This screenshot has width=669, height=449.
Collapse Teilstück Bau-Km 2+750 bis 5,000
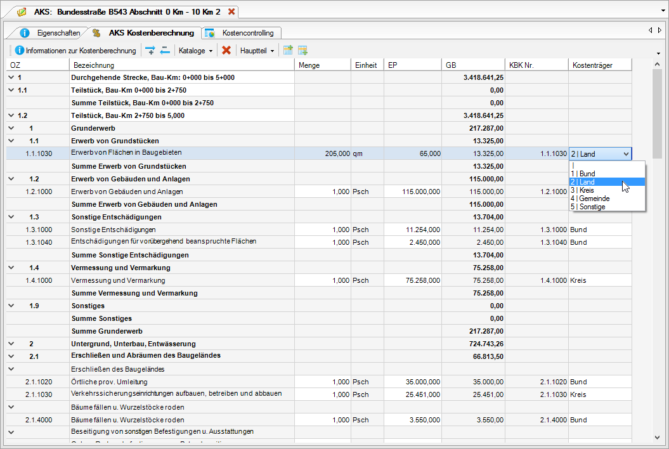click(x=11, y=115)
